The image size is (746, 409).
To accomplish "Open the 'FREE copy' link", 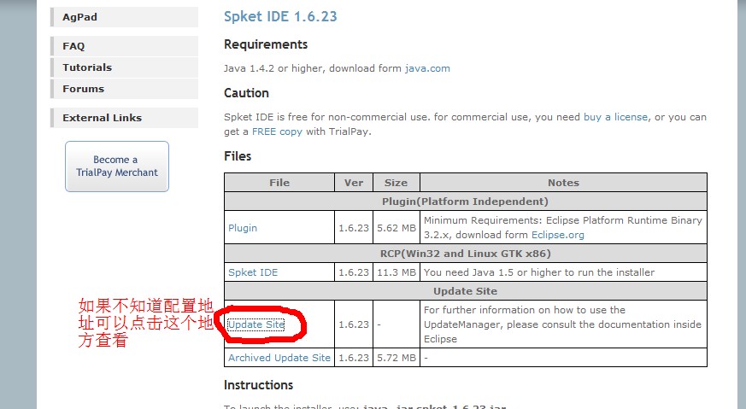I will [x=277, y=131].
